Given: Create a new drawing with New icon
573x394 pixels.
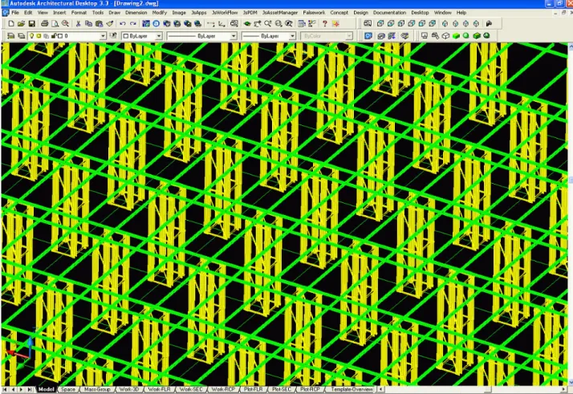Looking at the screenshot, I should point(11,24).
